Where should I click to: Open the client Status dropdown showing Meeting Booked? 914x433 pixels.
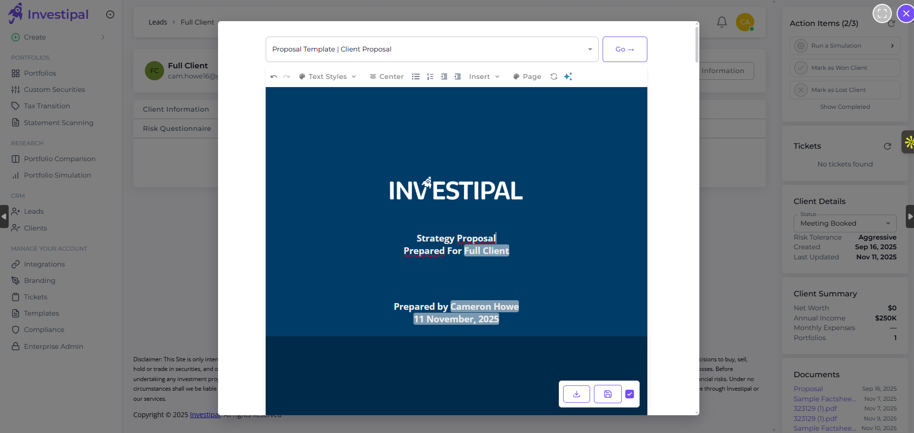844,223
